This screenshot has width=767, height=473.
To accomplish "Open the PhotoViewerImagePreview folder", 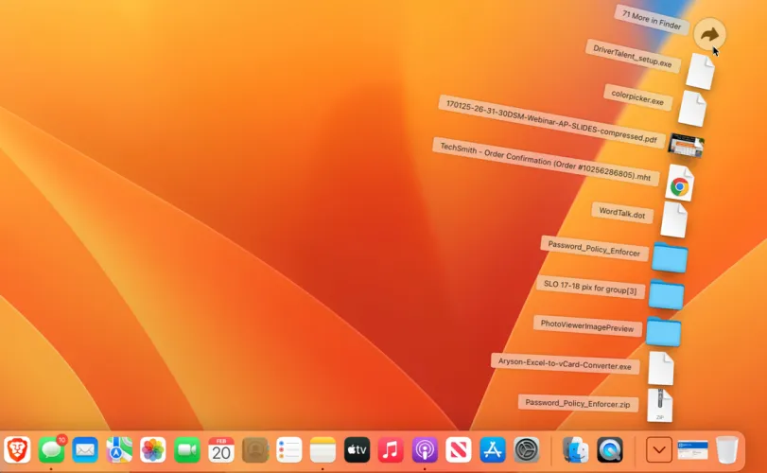I will click(663, 331).
